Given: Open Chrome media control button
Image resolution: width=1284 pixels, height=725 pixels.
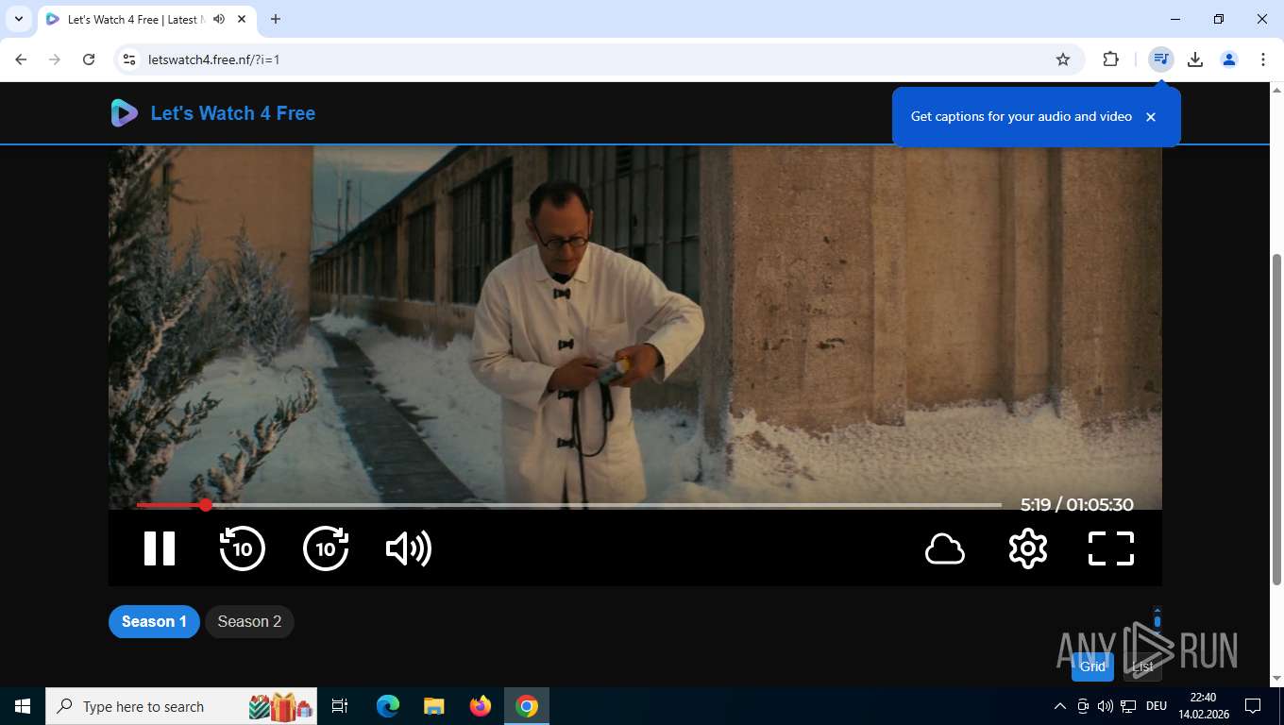Looking at the screenshot, I should click(x=1160, y=59).
